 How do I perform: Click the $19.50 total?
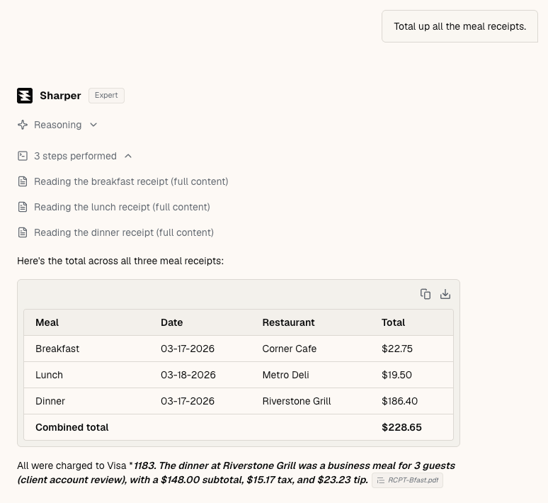[396, 375]
